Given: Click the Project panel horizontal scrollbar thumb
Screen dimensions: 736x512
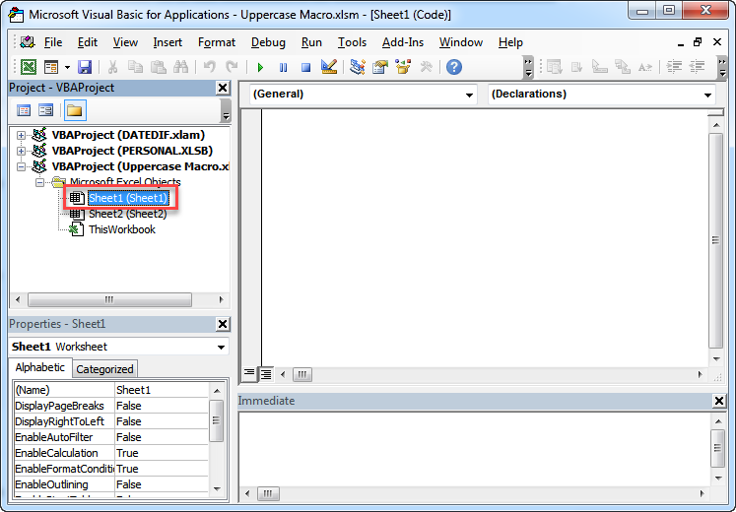Looking at the screenshot, I should (x=109, y=299).
